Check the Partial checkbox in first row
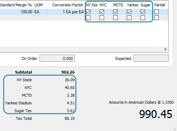 [157, 12]
